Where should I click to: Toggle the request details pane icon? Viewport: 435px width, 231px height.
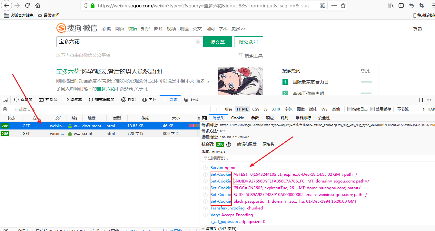[x=204, y=118]
